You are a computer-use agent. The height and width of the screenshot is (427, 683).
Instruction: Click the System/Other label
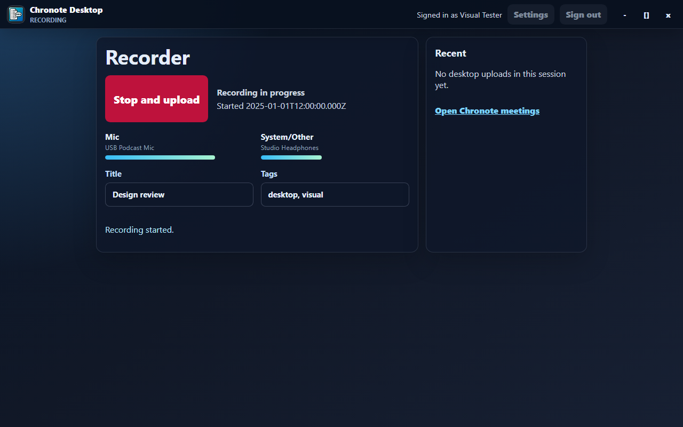pos(287,137)
